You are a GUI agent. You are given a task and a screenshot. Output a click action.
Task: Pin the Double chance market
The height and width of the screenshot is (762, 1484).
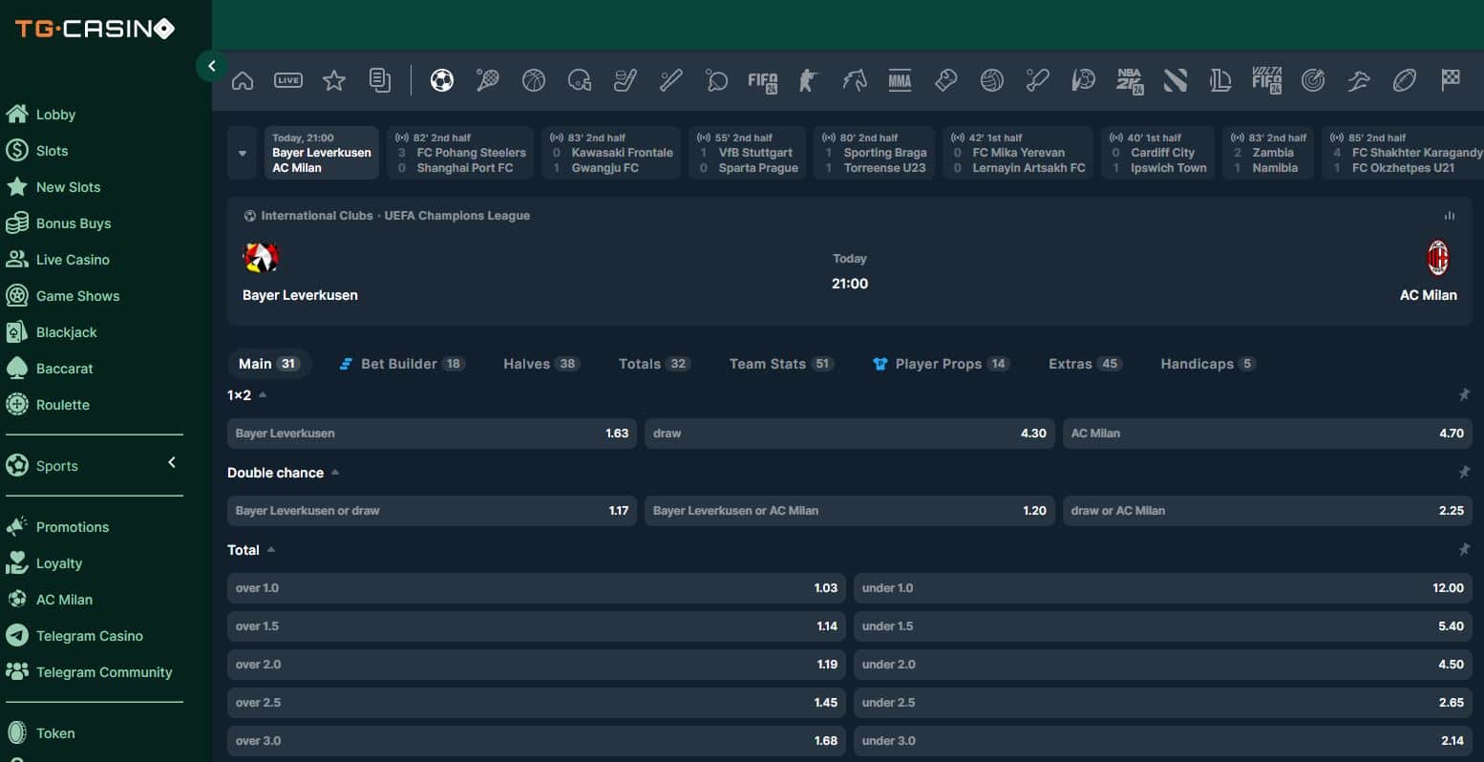tap(1463, 472)
